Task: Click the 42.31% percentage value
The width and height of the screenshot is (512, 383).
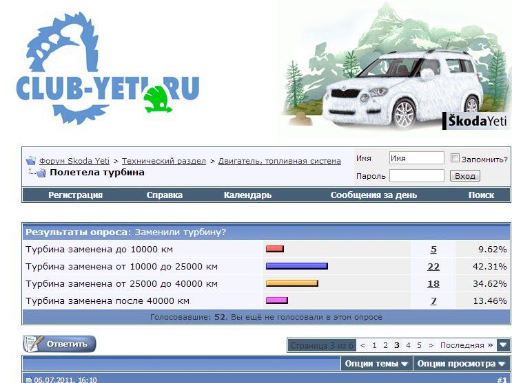Action: [490, 267]
